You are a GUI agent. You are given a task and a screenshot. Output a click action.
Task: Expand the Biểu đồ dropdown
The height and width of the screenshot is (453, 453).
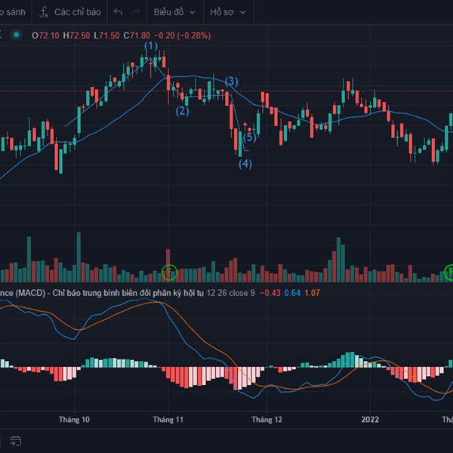click(x=174, y=12)
